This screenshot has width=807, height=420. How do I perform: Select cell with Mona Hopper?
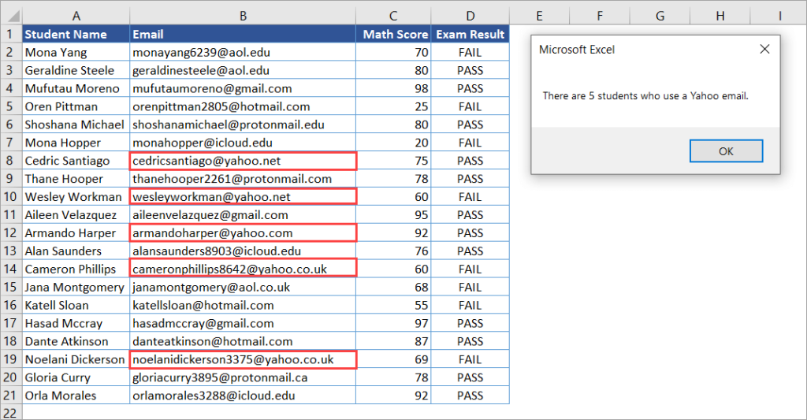coord(76,142)
